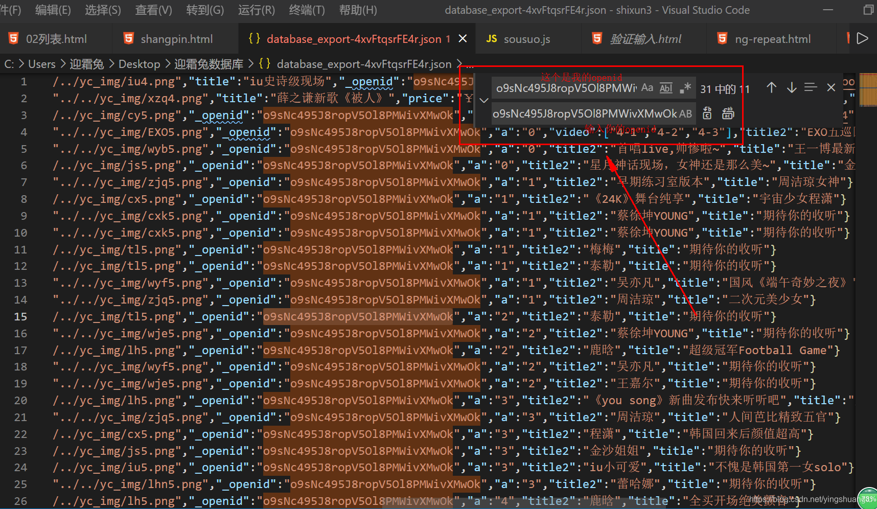Click text '超级冠军Football Game' on line 17

758,351
